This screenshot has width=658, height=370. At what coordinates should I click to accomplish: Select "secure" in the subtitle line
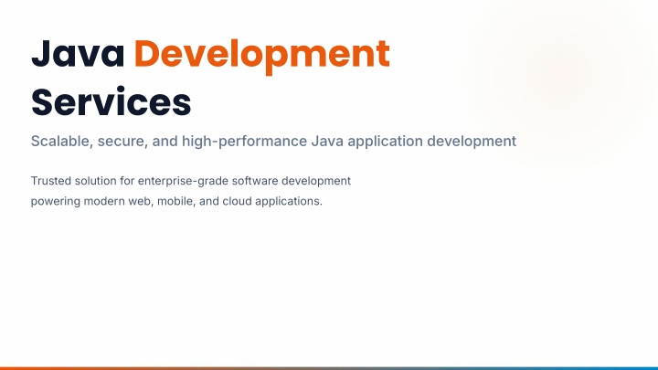pyautogui.click(x=125, y=141)
